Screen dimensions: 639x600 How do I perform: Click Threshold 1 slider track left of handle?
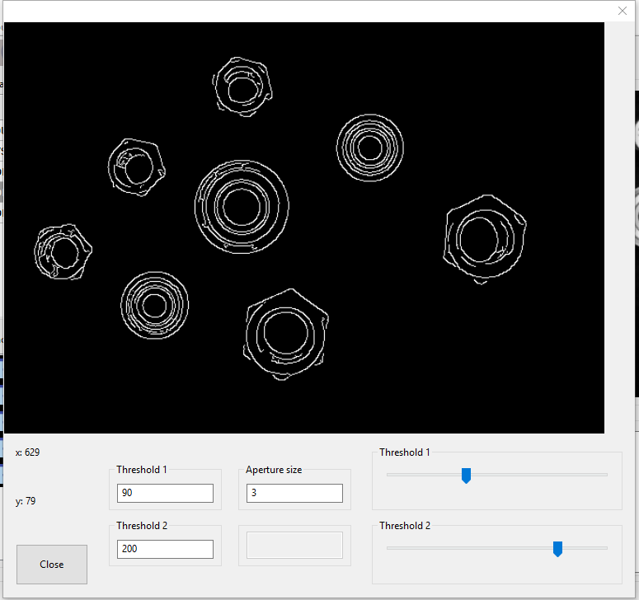[425, 475]
